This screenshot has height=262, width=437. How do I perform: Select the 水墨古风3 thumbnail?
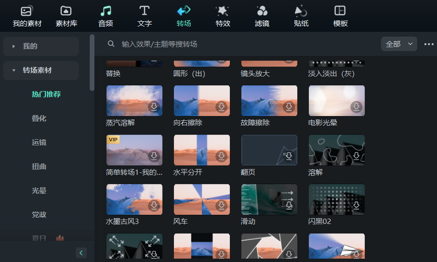point(134,199)
